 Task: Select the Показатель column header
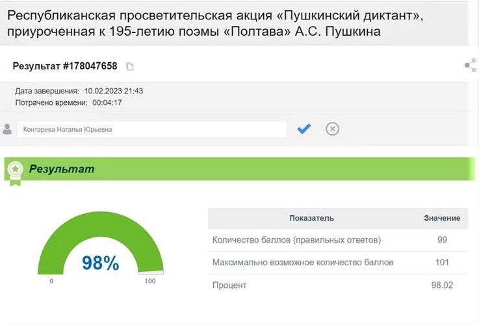point(311,219)
